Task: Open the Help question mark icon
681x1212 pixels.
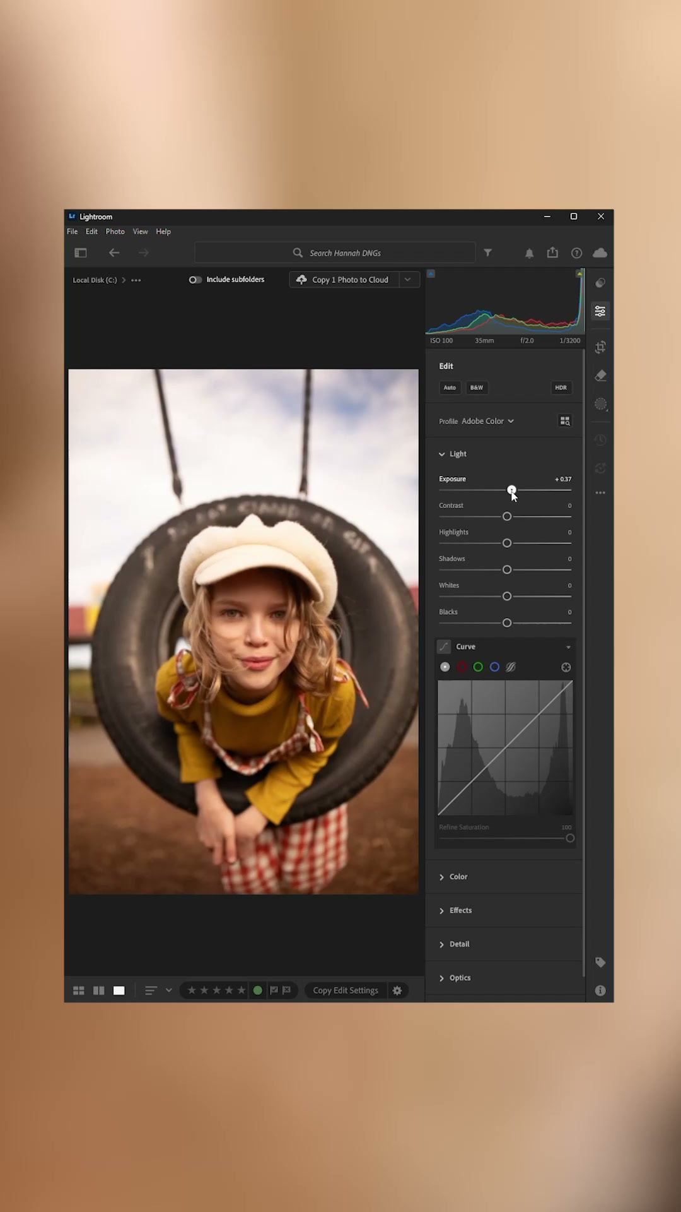Action: 576,253
